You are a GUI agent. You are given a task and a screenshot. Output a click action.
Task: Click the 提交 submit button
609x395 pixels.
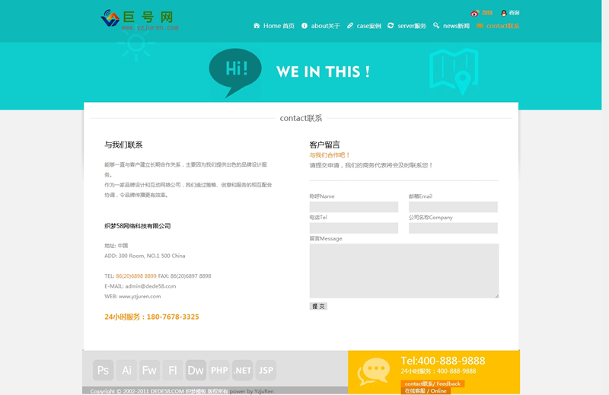pos(318,306)
